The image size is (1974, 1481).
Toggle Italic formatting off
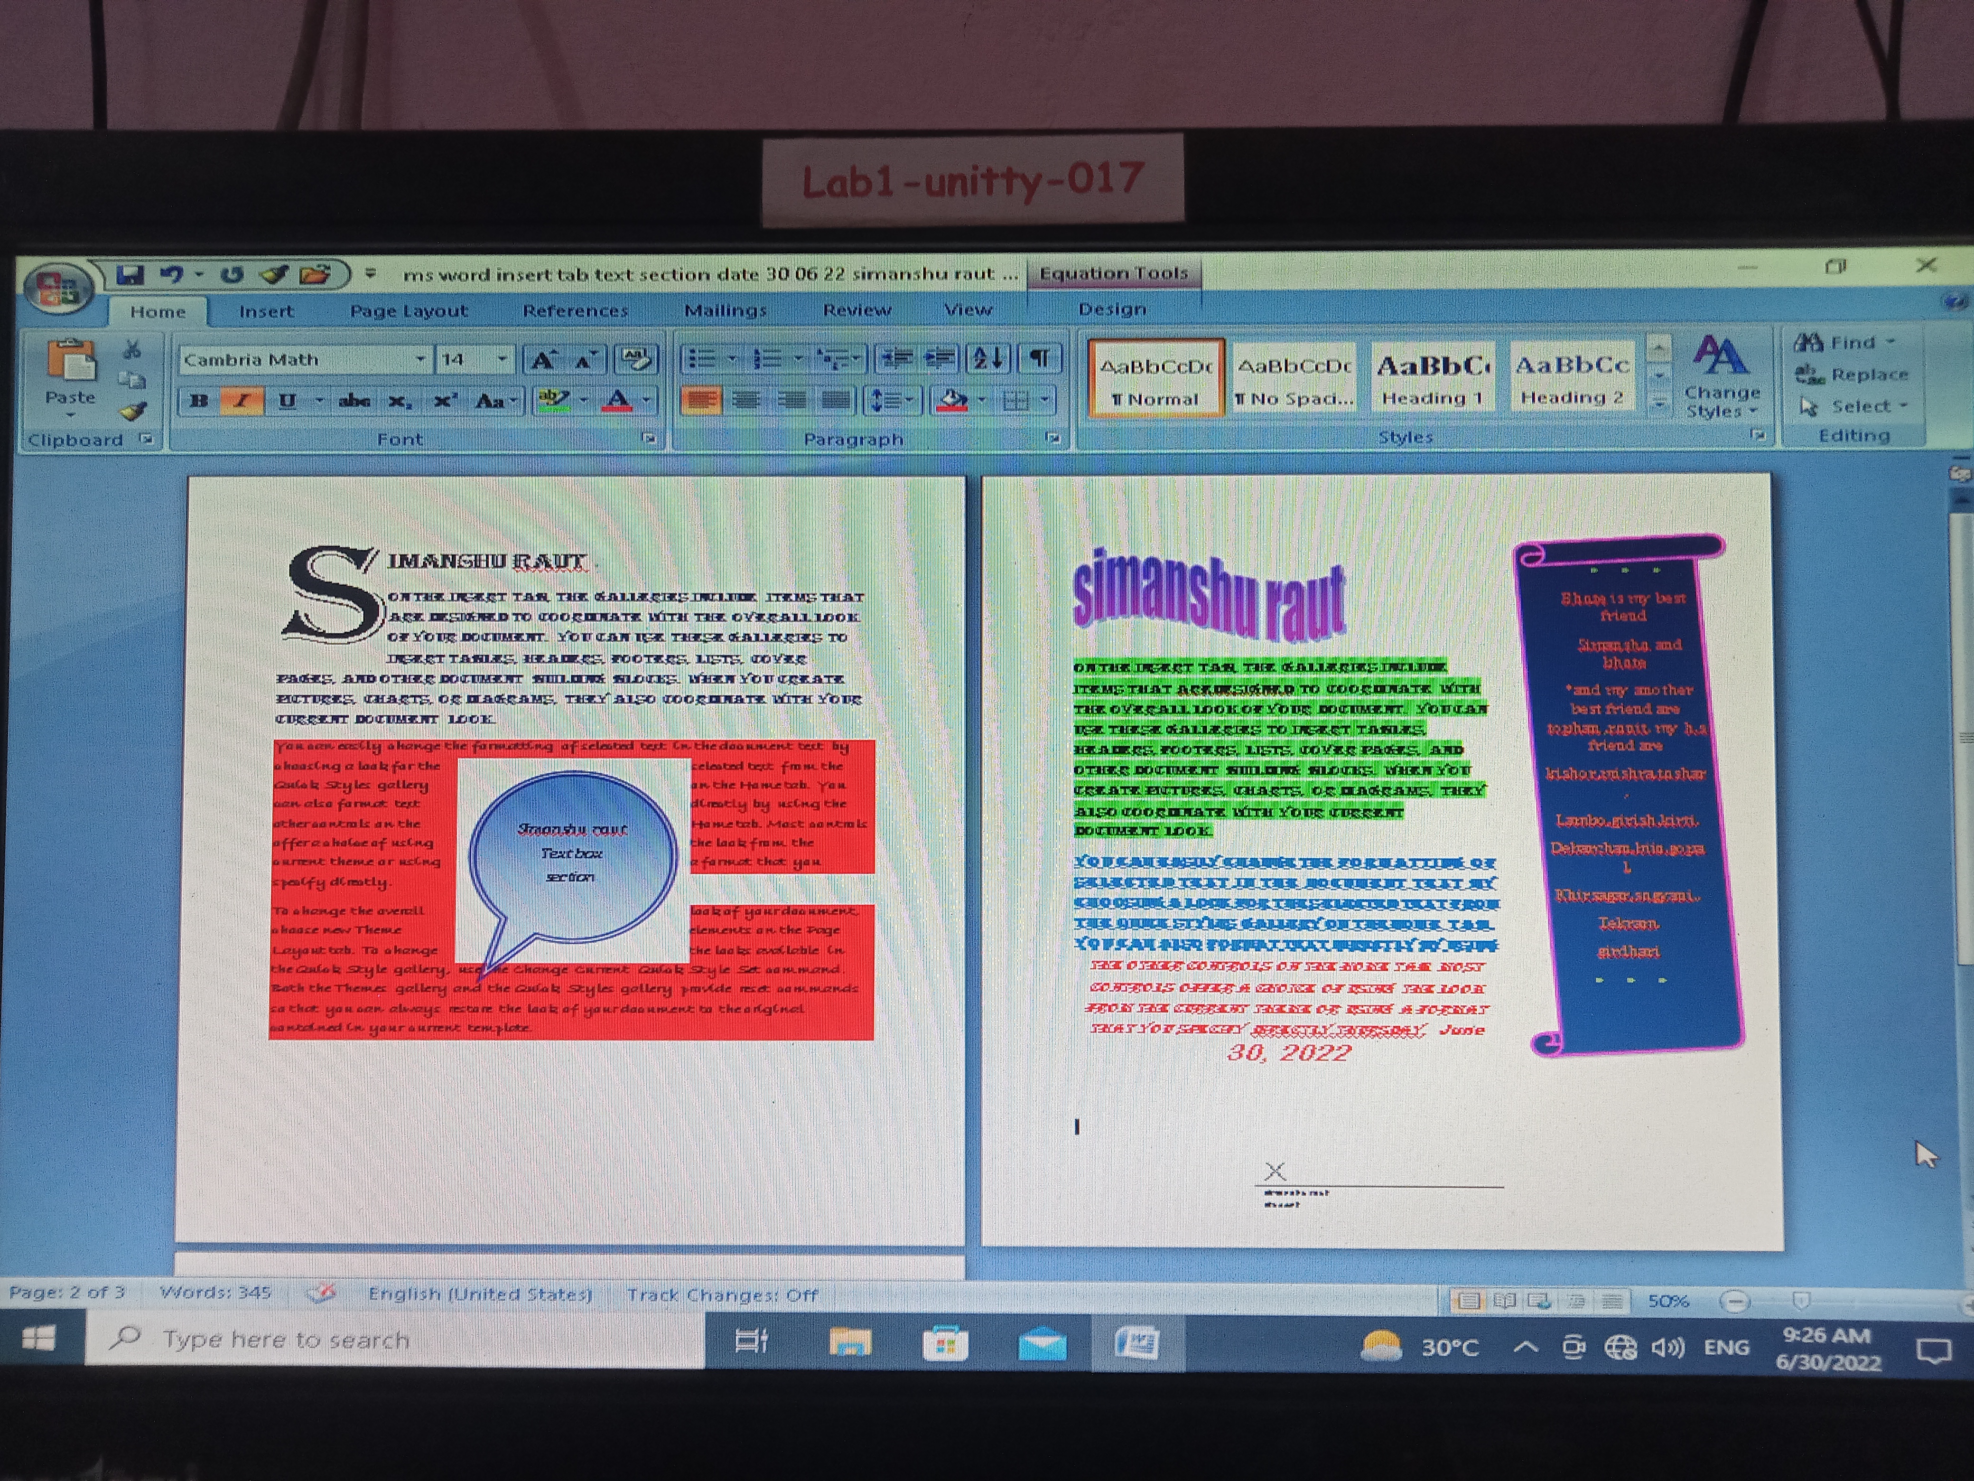pyautogui.click(x=241, y=401)
